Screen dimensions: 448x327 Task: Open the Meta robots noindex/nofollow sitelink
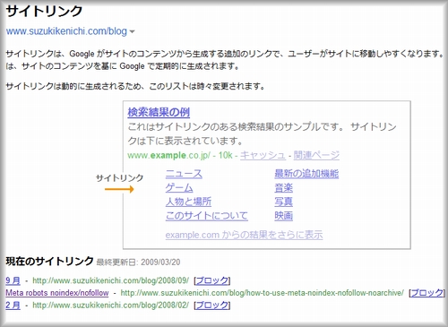click(x=57, y=293)
